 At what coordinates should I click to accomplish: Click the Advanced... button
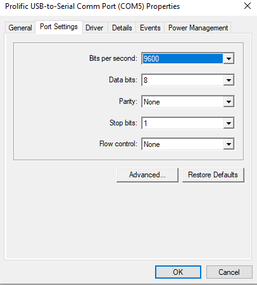click(x=147, y=175)
